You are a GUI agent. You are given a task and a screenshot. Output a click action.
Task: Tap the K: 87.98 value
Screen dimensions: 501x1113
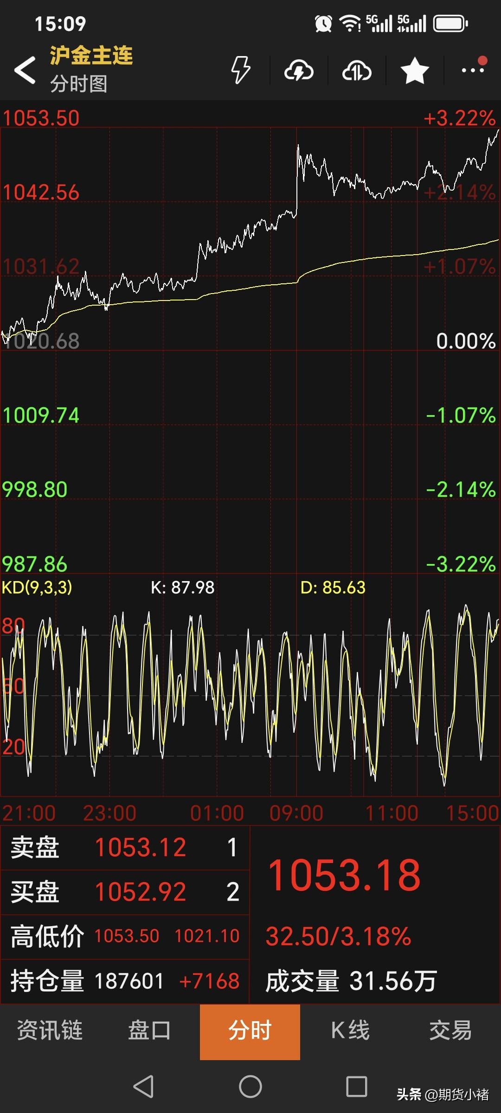pyautogui.click(x=183, y=588)
